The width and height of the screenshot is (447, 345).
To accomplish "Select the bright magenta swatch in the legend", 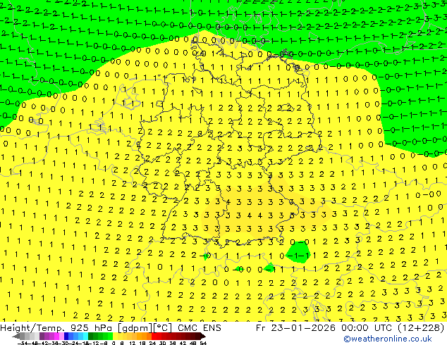I will pyautogui.click(x=56, y=336).
